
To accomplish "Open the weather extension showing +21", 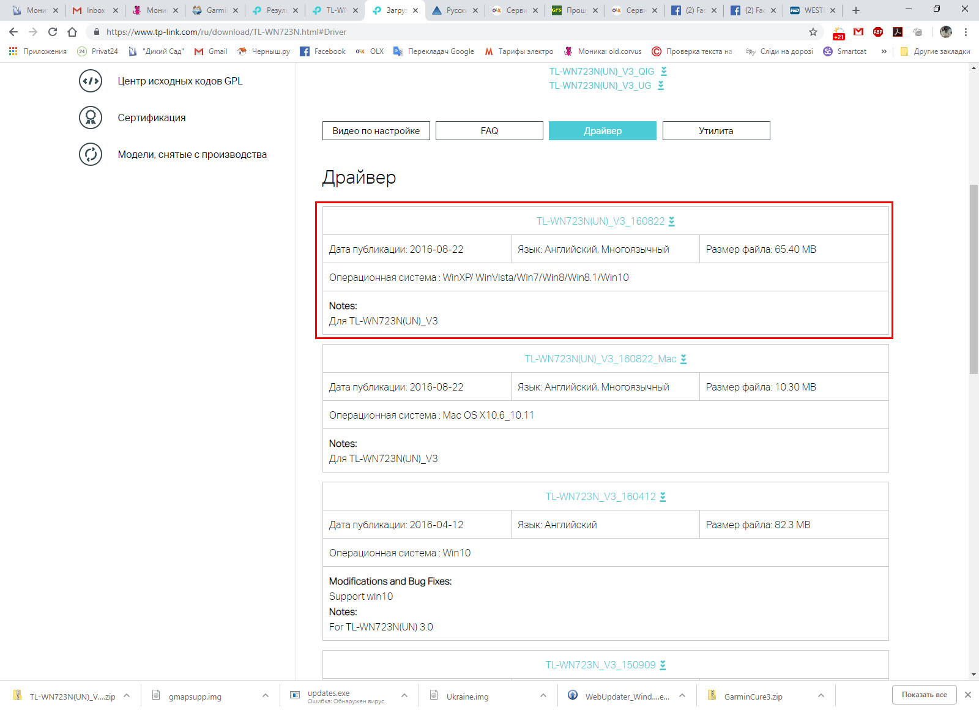I will pos(839,32).
